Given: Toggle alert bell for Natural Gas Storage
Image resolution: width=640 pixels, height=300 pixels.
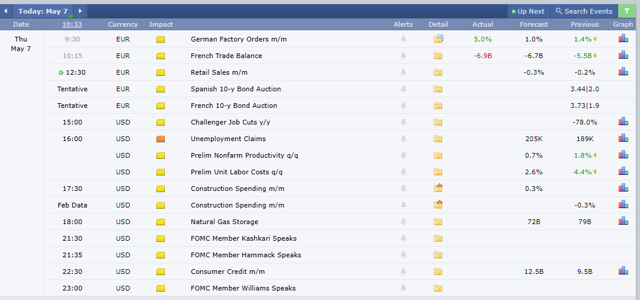Looking at the screenshot, I should (x=404, y=222).
